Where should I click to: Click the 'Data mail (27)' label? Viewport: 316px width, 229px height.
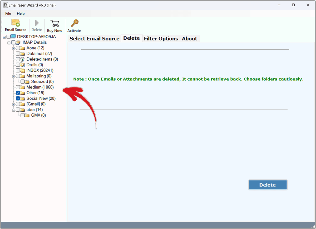coord(39,54)
